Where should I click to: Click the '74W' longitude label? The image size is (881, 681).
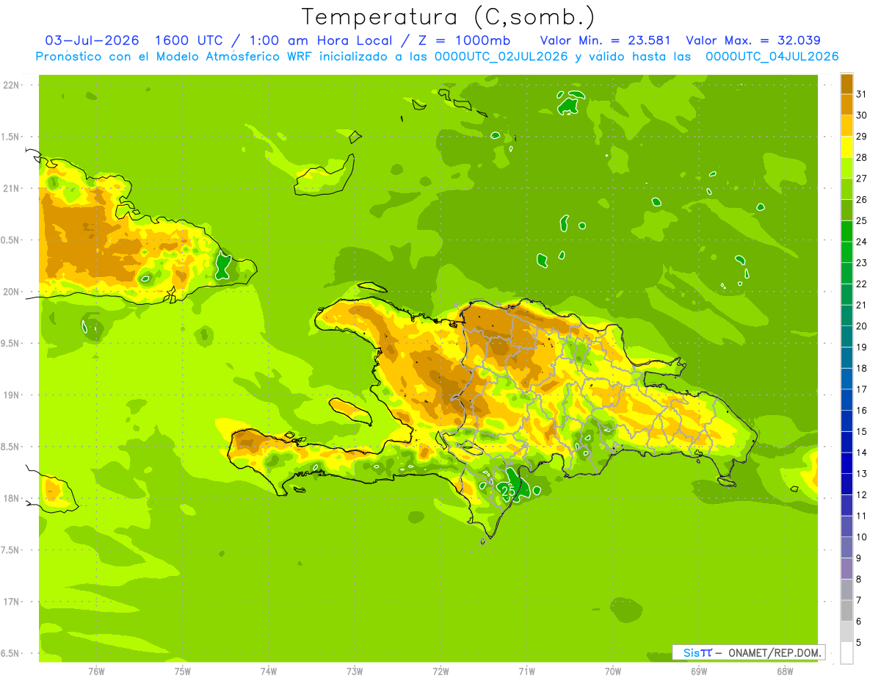pyautogui.click(x=269, y=671)
